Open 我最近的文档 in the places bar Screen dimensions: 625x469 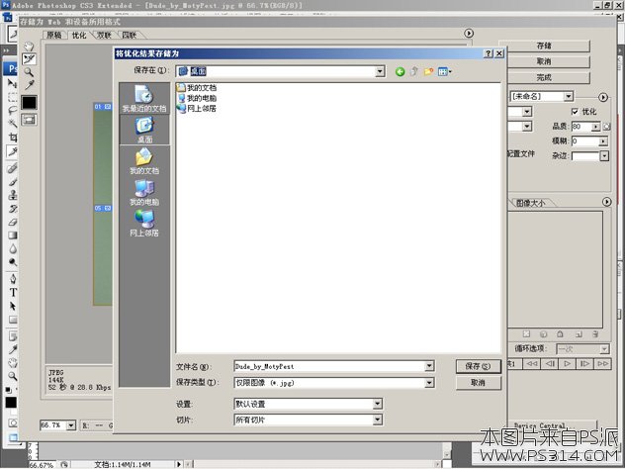tap(144, 99)
